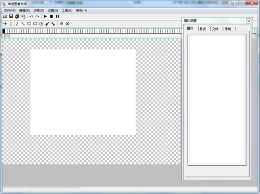This screenshot has width=260, height=194.
Task: Click the undo arrow icon
Action: 31,17
